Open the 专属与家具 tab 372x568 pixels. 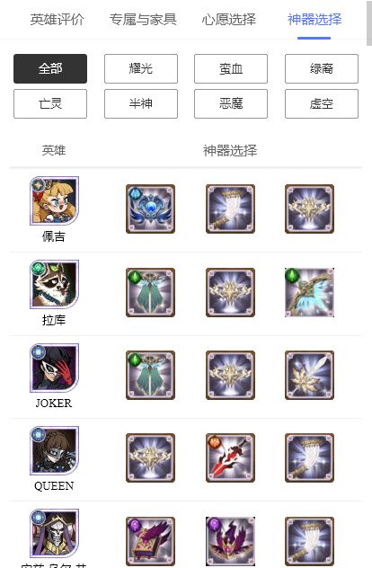(x=143, y=19)
